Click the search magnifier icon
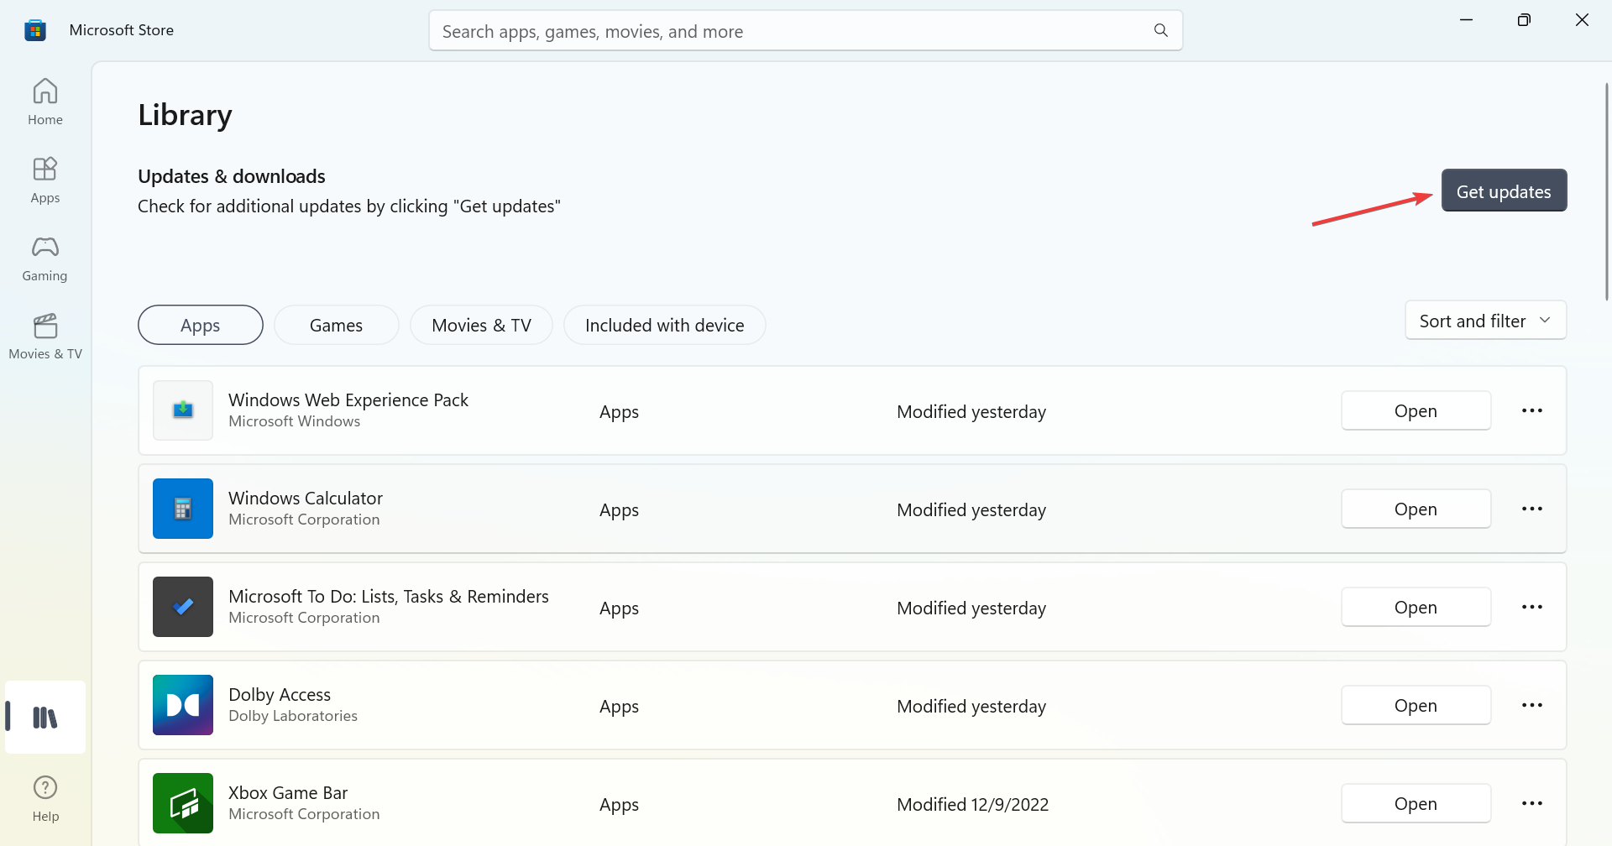Viewport: 1612px width, 846px height. click(1161, 31)
